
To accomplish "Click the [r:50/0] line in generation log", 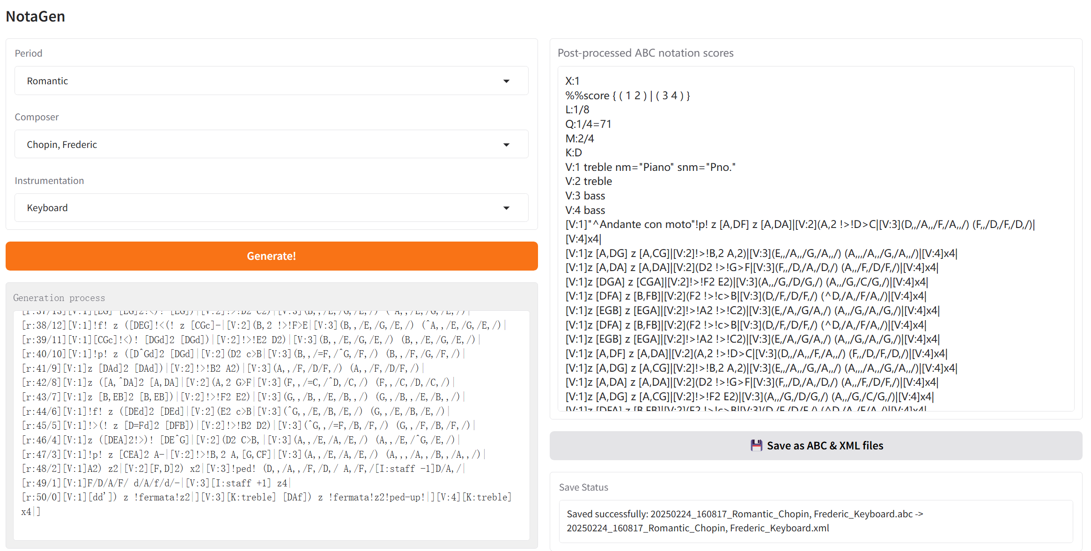I will (x=266, y=497).
